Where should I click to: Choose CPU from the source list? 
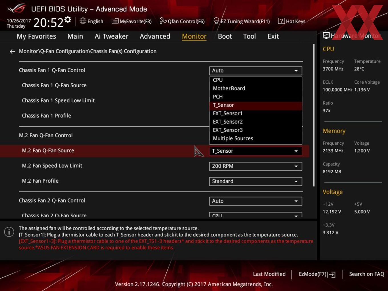click(256, 80)
